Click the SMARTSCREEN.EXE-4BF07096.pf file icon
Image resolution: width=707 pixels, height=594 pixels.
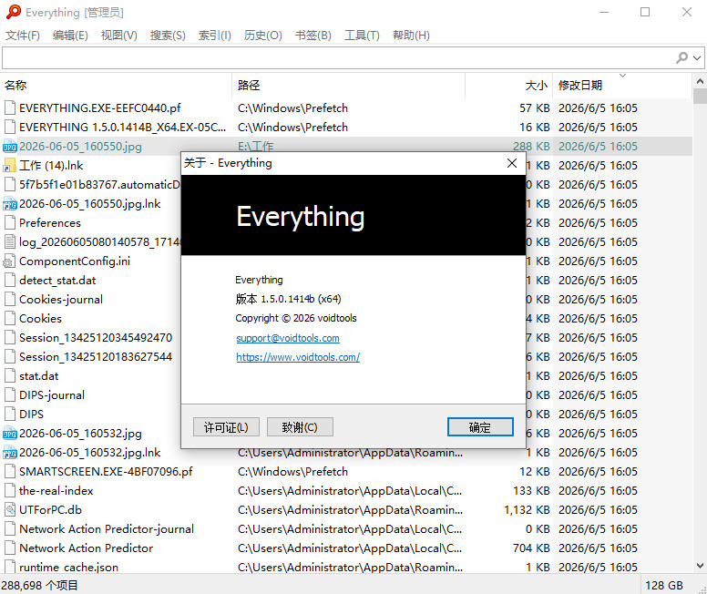tap(9, 471)
